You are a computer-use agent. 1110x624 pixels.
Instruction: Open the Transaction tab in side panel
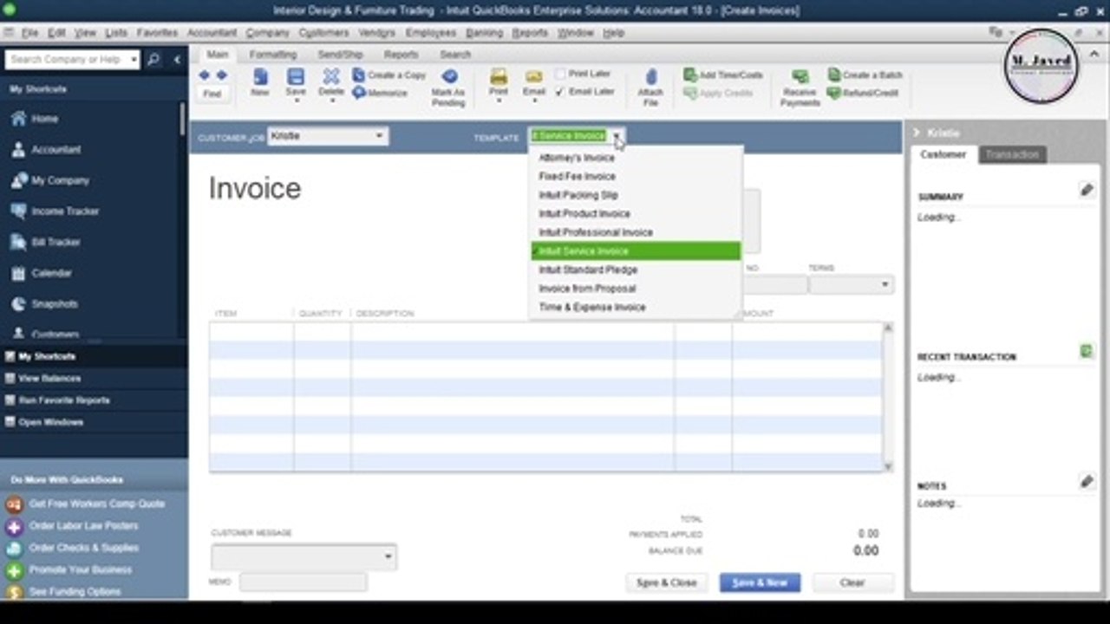click(1012, 154)
